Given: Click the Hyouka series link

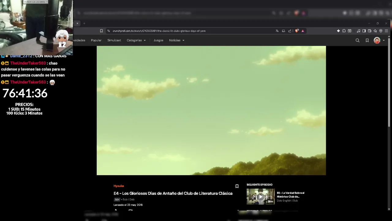Looking at the screenshot, I should click(x=119, y=186).
